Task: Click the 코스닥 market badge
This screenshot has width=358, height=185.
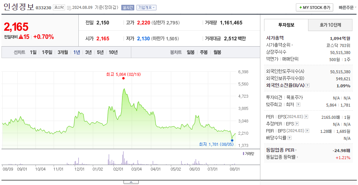Action: click(59, 7)
